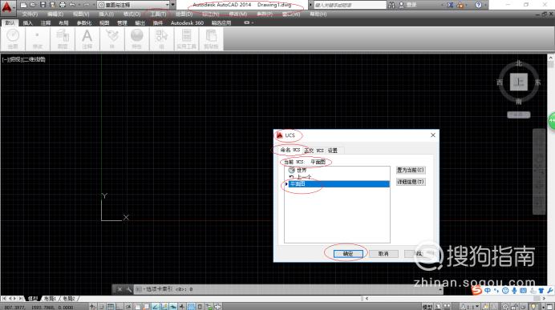Click the Plot printer icon in quick access toolbar
Viewport: 555px width, 310px height.
click(63, 5)
